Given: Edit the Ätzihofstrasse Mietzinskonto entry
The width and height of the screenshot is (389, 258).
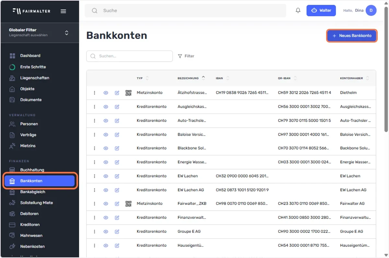Looking at the screenshot, I should 117,93.
